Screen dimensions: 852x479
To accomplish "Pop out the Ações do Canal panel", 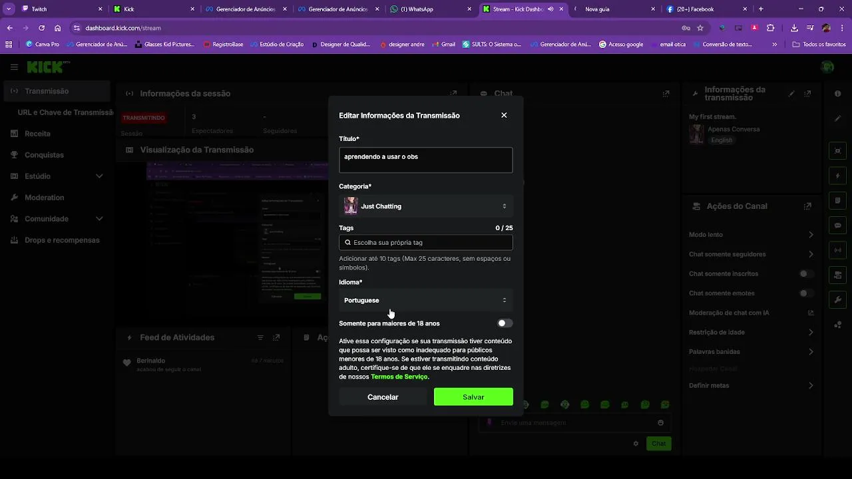I will point(807,206).
